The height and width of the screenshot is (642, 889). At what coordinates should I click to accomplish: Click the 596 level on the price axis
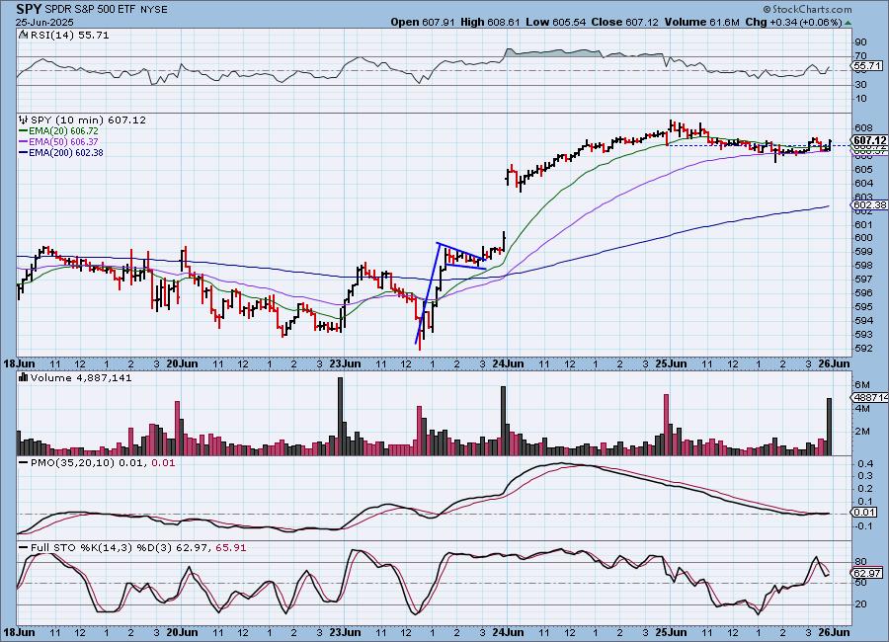click(x=862, y=293)
